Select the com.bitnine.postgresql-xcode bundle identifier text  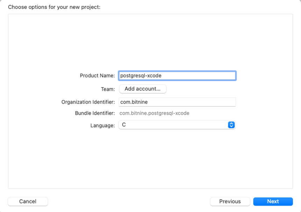154,113
